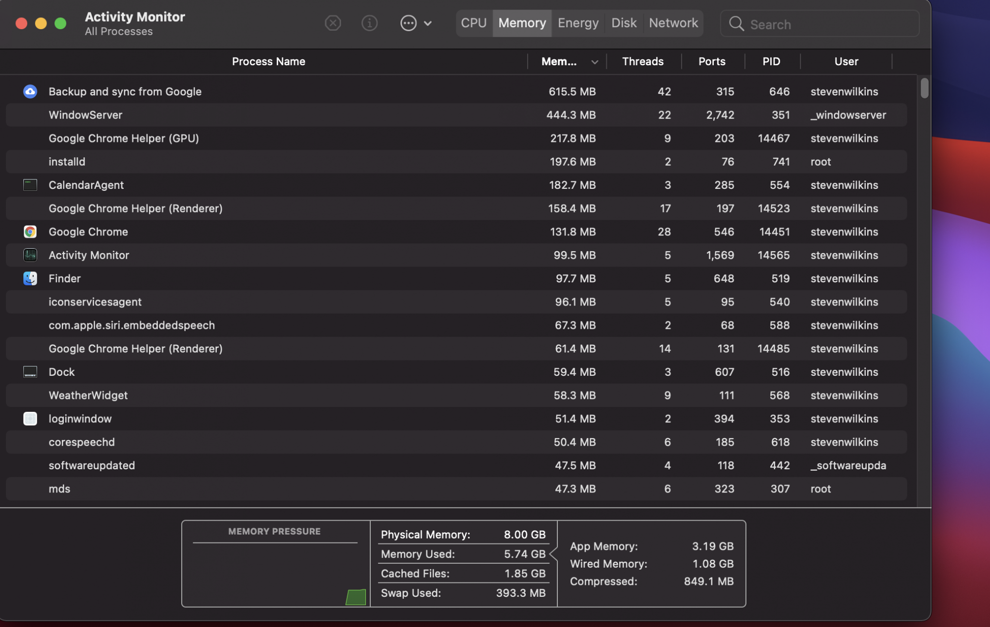This screenshot has height=627, width=990.
Task: Select the WeatherWidget process row
Action: (x=456, y=395)
